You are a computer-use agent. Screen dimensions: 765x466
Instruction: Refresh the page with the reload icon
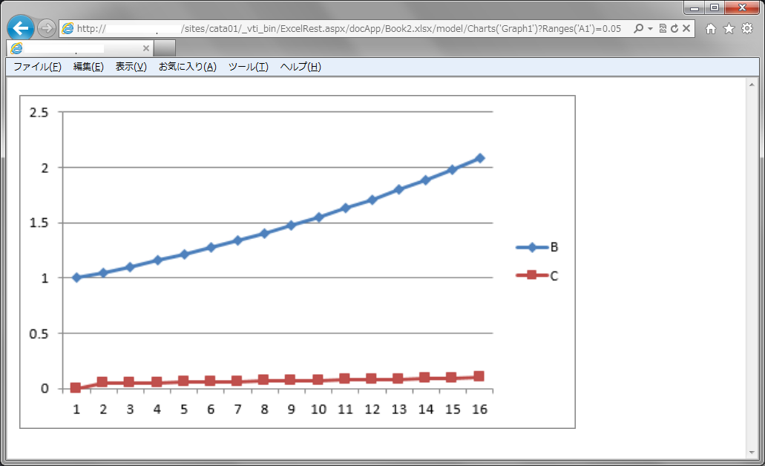(674, 29)
